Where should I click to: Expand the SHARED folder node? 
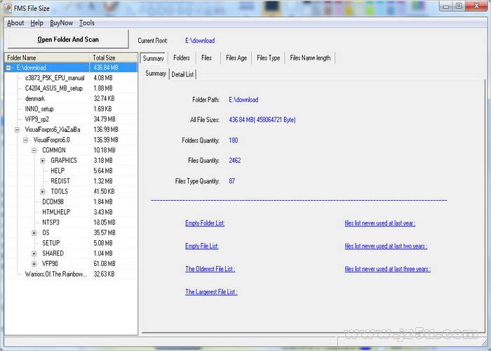coord(34,253)
